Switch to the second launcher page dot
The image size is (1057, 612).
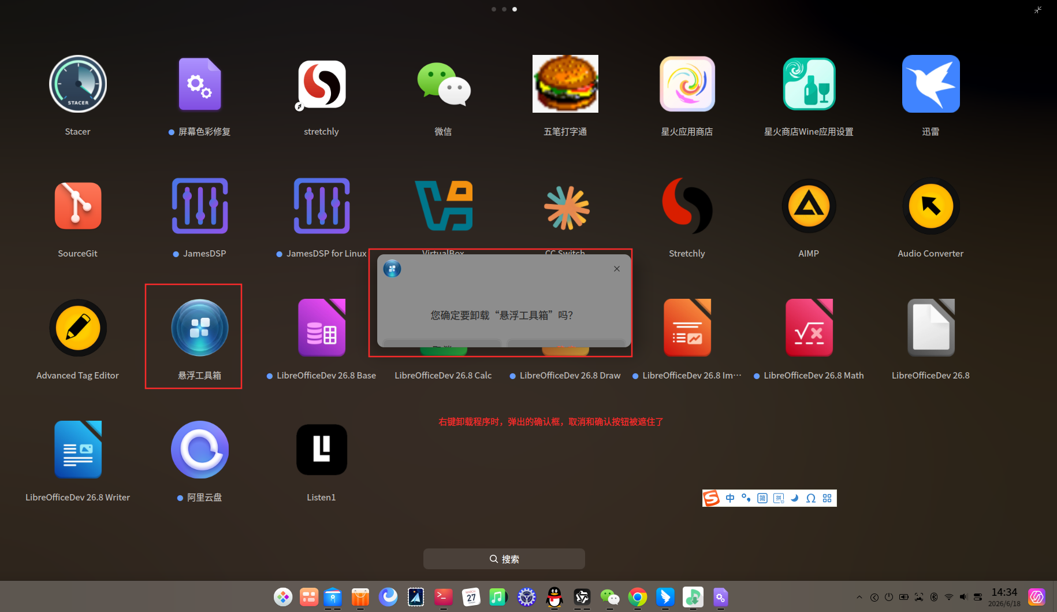504,9
